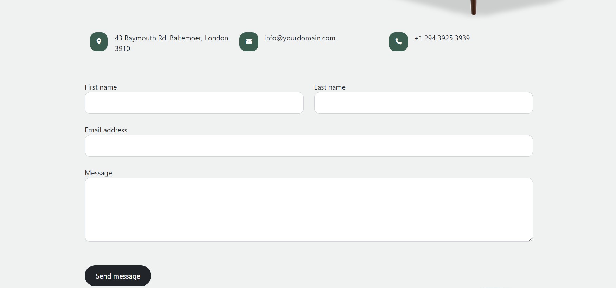Click the green envelope email icon
This screenshot has height=288, width=616.
click(x=249, y=42)
